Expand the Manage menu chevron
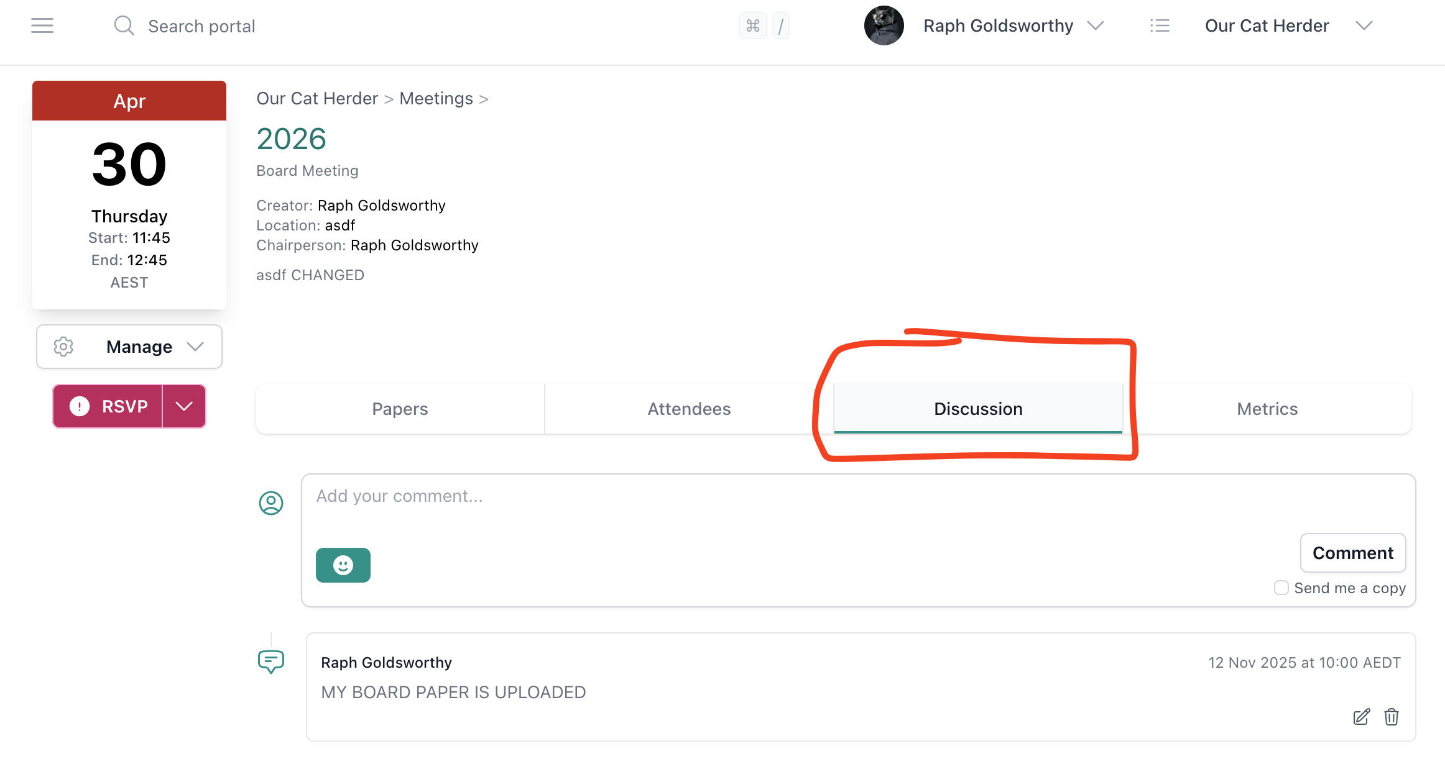The width and height of the screenshot is (1445, 764). pos(195,347)
